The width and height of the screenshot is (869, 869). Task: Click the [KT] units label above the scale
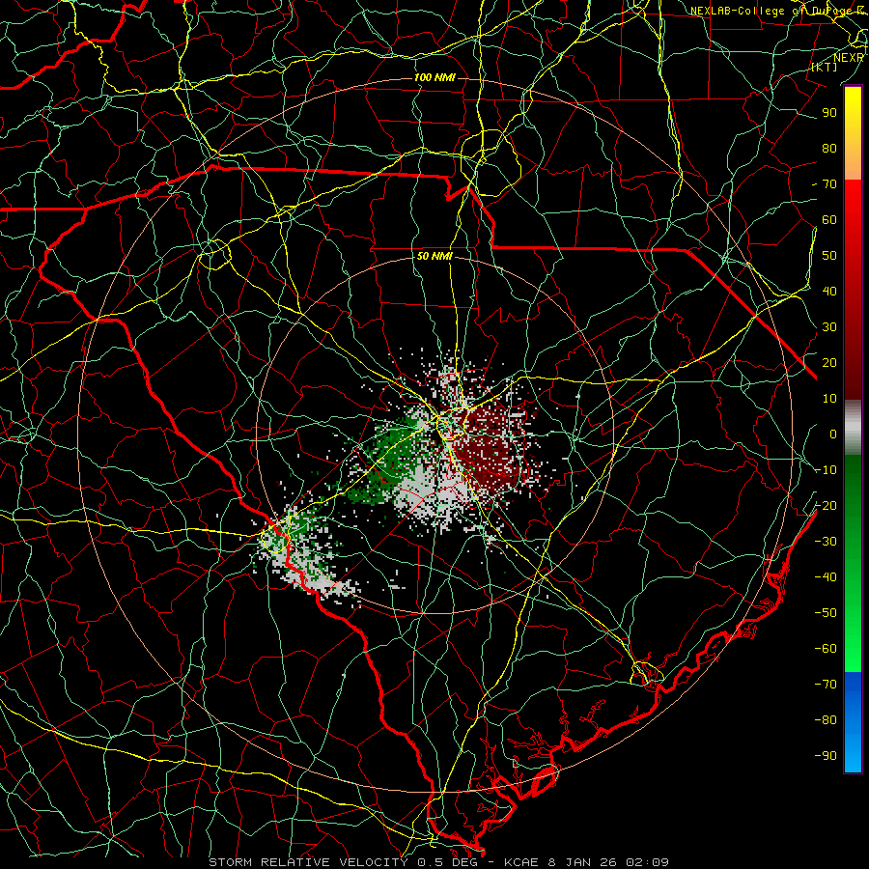(x=825, y=67)
